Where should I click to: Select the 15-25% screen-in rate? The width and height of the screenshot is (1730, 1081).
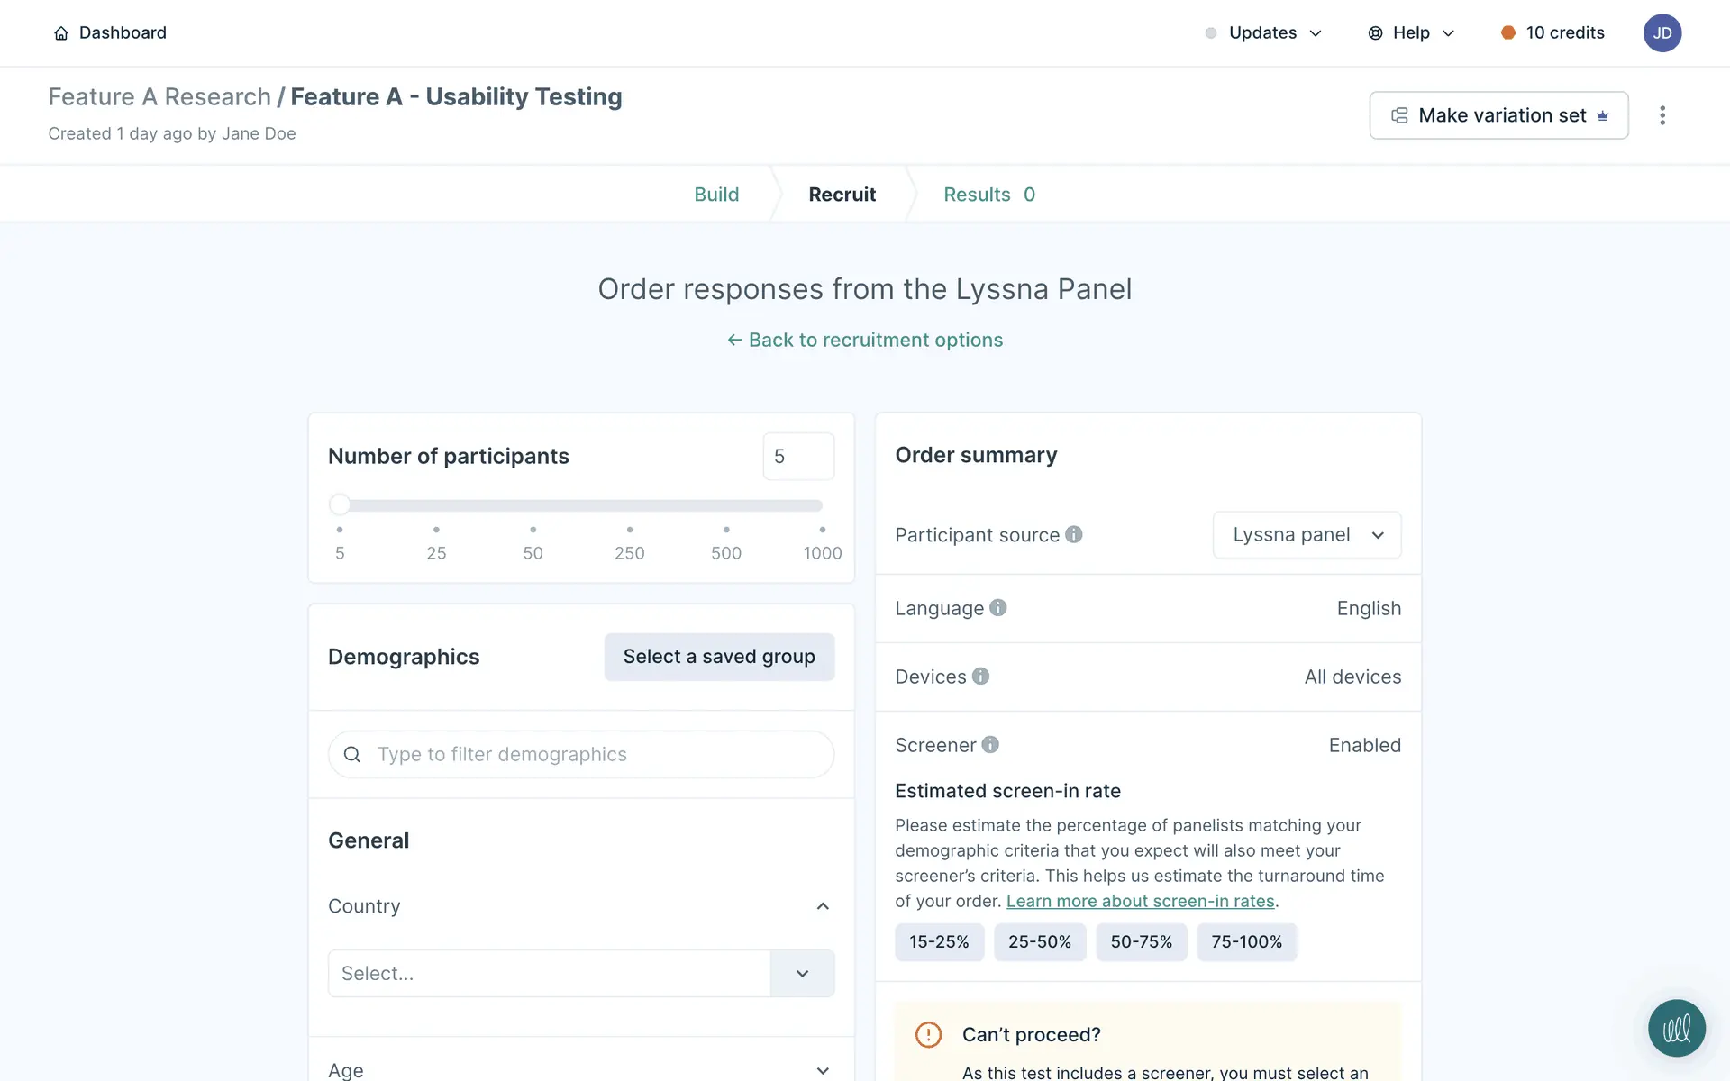939,941
